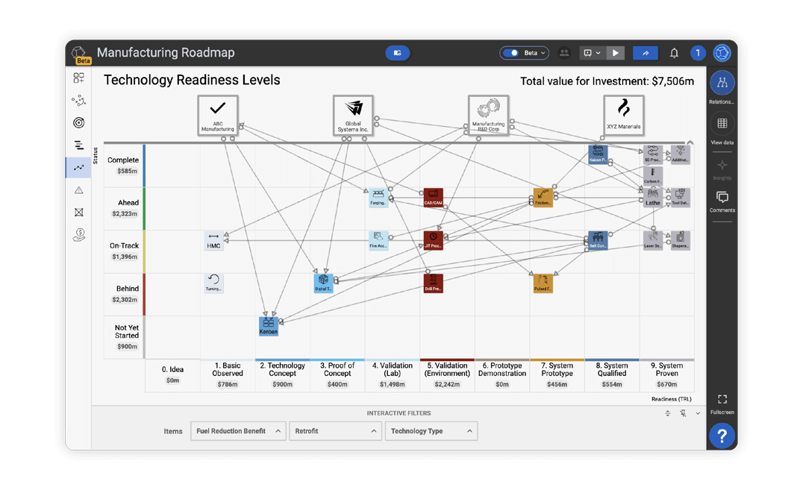Open the Fuel Reduction Benefit filter dropdown
Screen dimensions: 803x490
(x=237, y=430)
